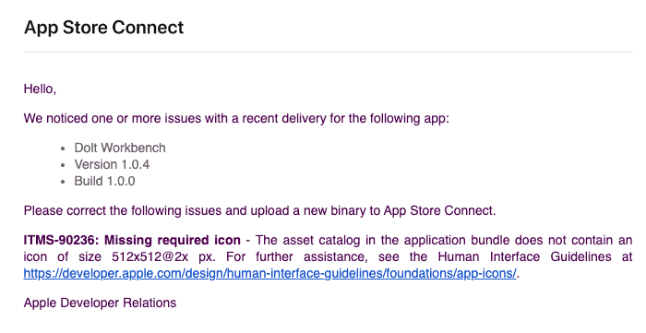Screen dimensions: 646x333
Task: Click the Please correct the following issues sentence
Action: 259,210
